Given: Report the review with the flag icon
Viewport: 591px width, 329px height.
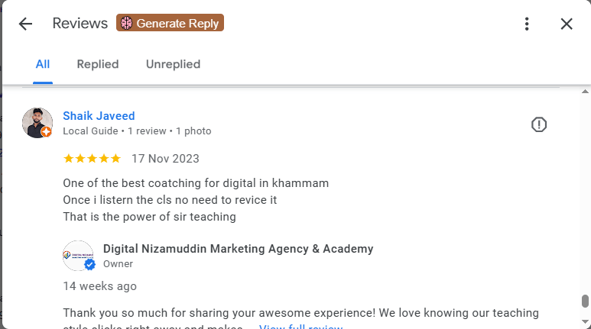Looking at the screenshot, I should [539, 124].
